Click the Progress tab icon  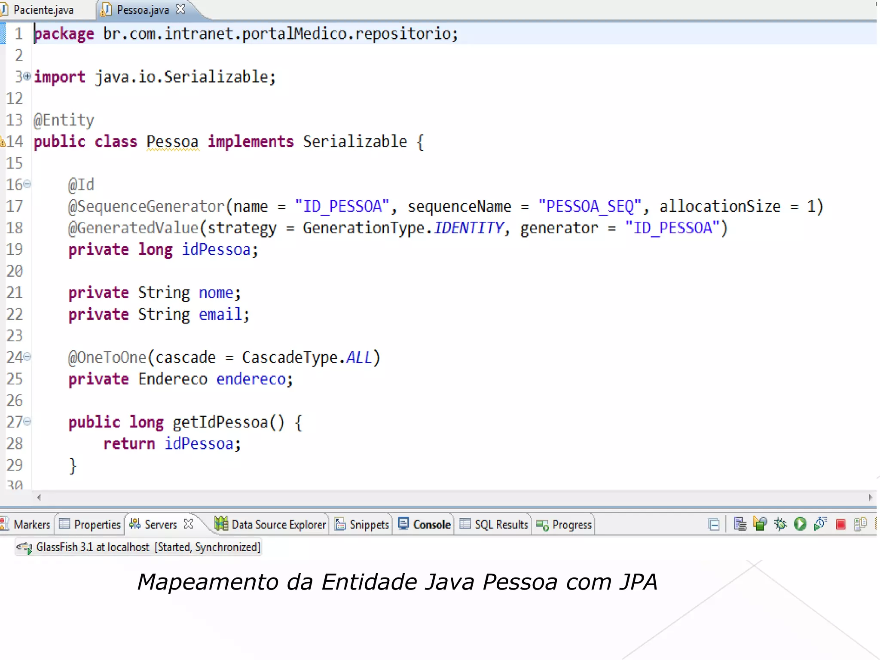(542, 525)
